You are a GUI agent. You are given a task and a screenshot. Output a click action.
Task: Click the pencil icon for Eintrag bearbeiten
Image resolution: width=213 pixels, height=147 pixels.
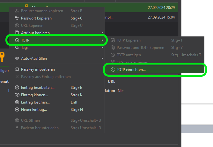point(17,88)
